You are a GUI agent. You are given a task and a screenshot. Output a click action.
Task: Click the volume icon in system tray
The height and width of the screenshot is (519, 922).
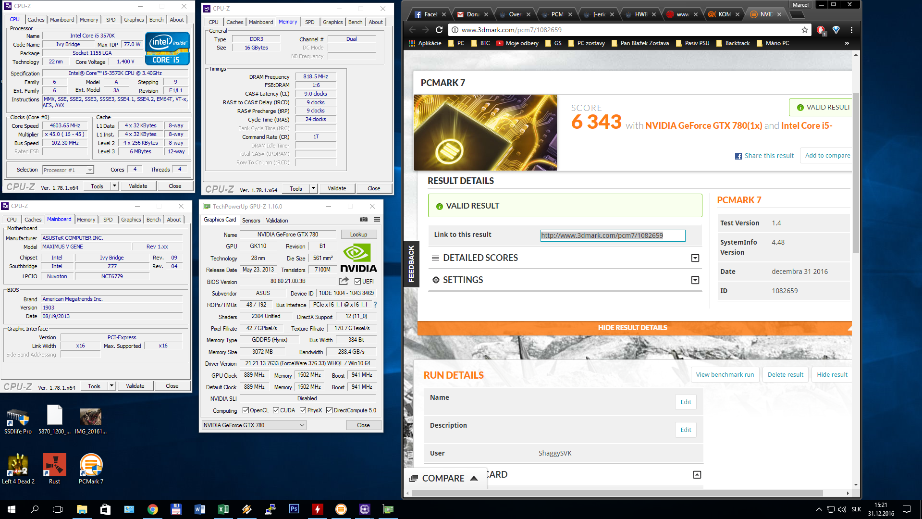(842, 509)
